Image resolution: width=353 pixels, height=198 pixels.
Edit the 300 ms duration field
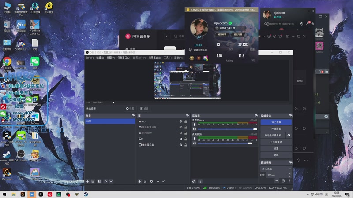(277, 175)
